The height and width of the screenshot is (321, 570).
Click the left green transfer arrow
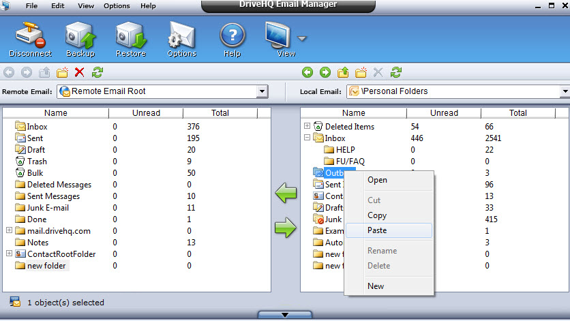click(286, 193)
